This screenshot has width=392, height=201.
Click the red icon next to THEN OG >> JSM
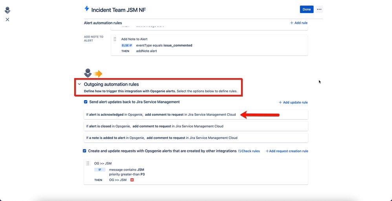pyautogui.click(x=132, y=180)
